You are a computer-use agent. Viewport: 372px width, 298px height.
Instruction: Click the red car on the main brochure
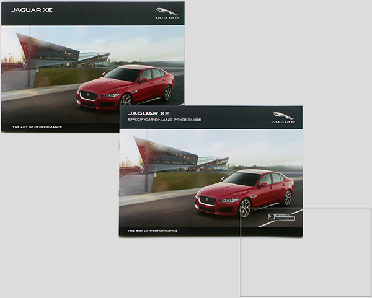click(125, 87)
